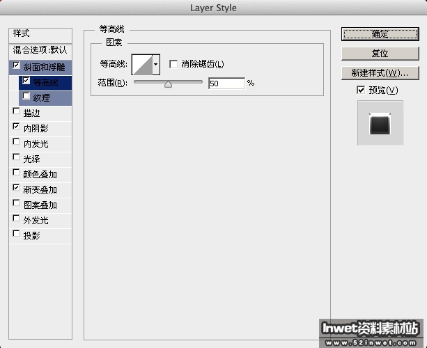Enable the 纹理 checkbox
Viewport: 427px width, 348px height.
pyautogui.click(x=26, y=96)
